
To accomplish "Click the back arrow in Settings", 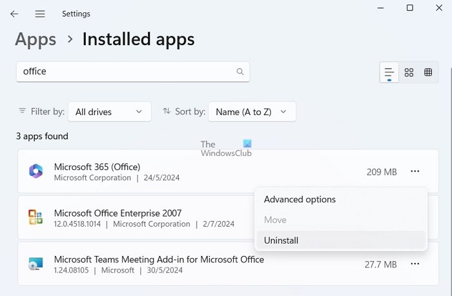I will tap(14, 14).
